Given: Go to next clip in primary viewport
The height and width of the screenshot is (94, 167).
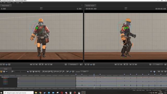Looking at the screenshot, I should pyautogui.click(x=49, y=64).
